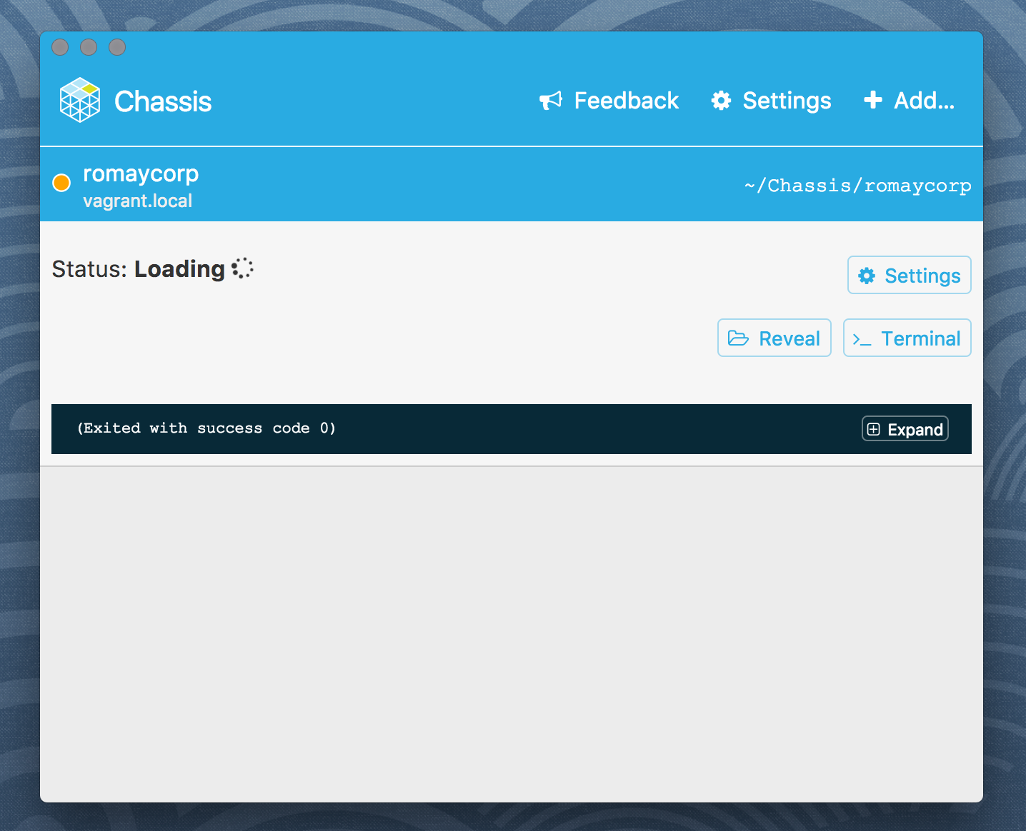1026x831 pixels.
Task: Click the Add... button in header
Action: point(909,101)
